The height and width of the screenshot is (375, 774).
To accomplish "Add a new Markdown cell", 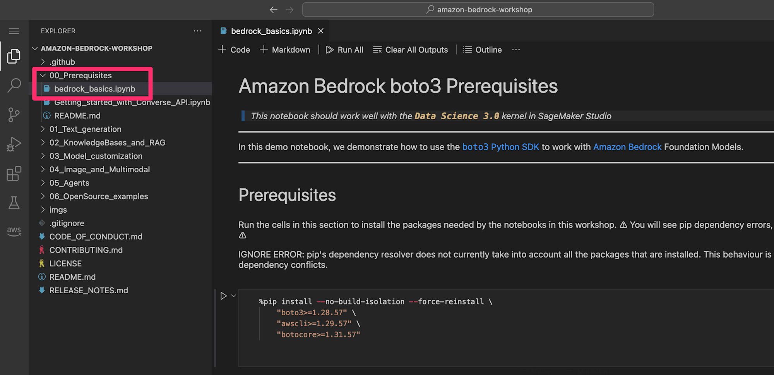I will 285,50.
